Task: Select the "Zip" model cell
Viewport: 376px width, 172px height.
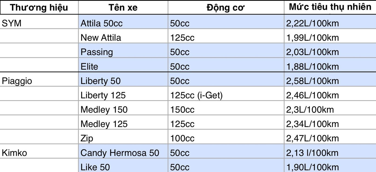Action: [87, 139]
